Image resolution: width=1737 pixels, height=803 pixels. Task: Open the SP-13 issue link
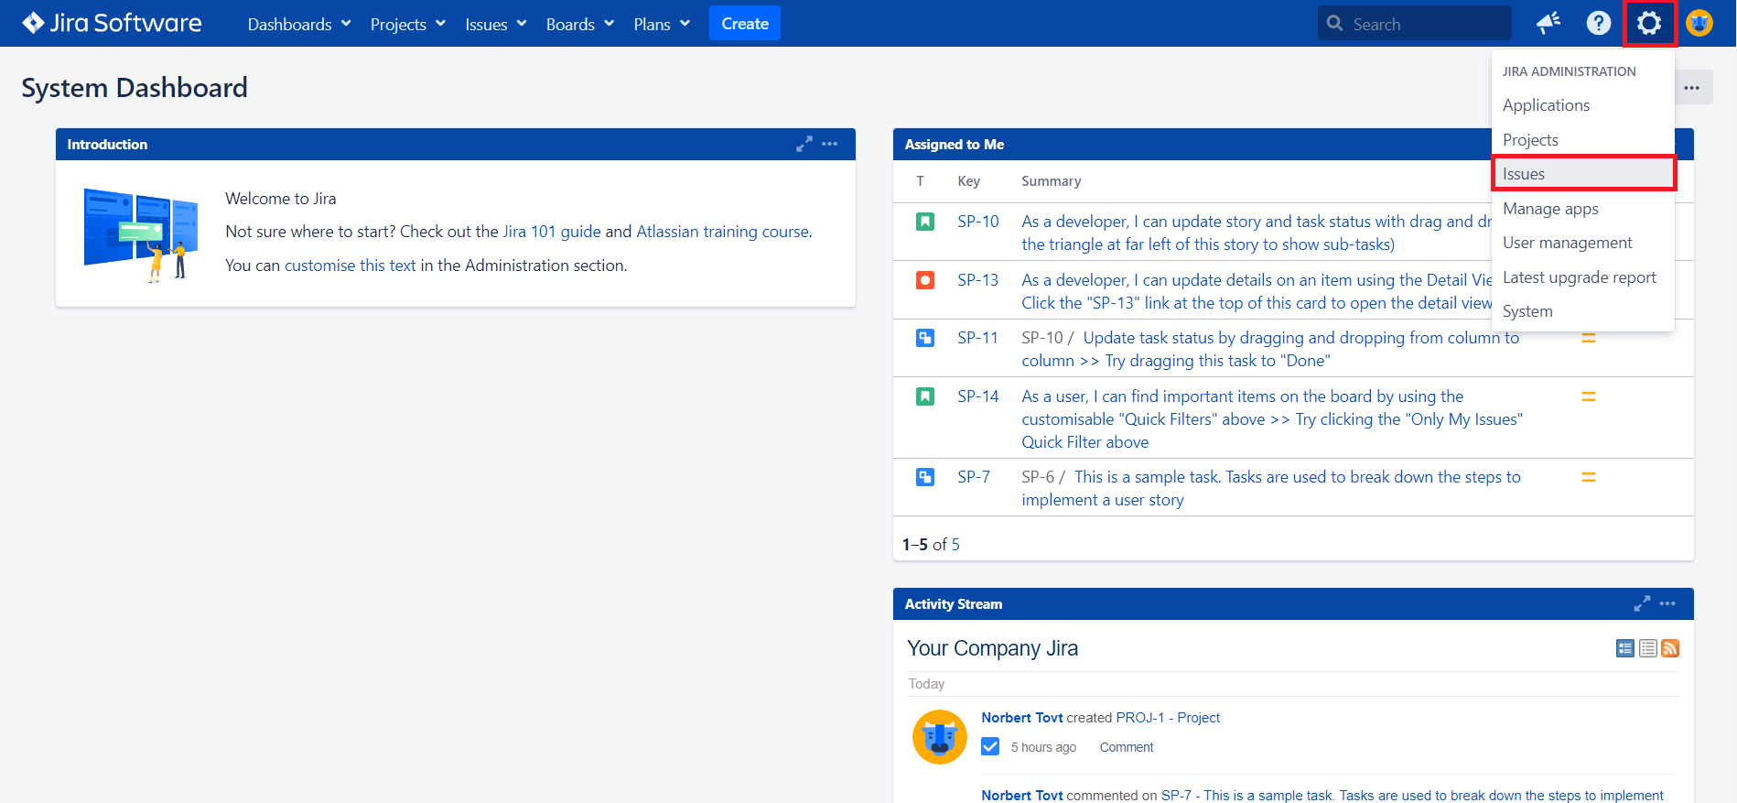tap(977, 280)
